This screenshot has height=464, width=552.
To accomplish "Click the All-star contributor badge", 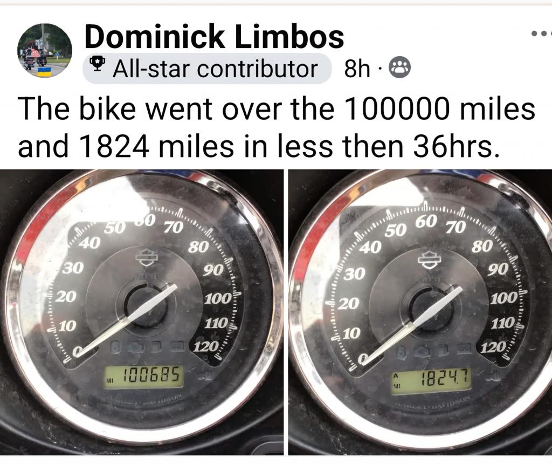I will pos(207,69).
